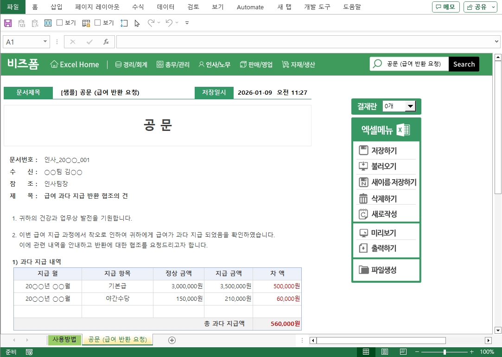Click the select objects arrow cursor icon
This screenshot has height=357, width=502.
pyautogui.click(x=137, y=23)
